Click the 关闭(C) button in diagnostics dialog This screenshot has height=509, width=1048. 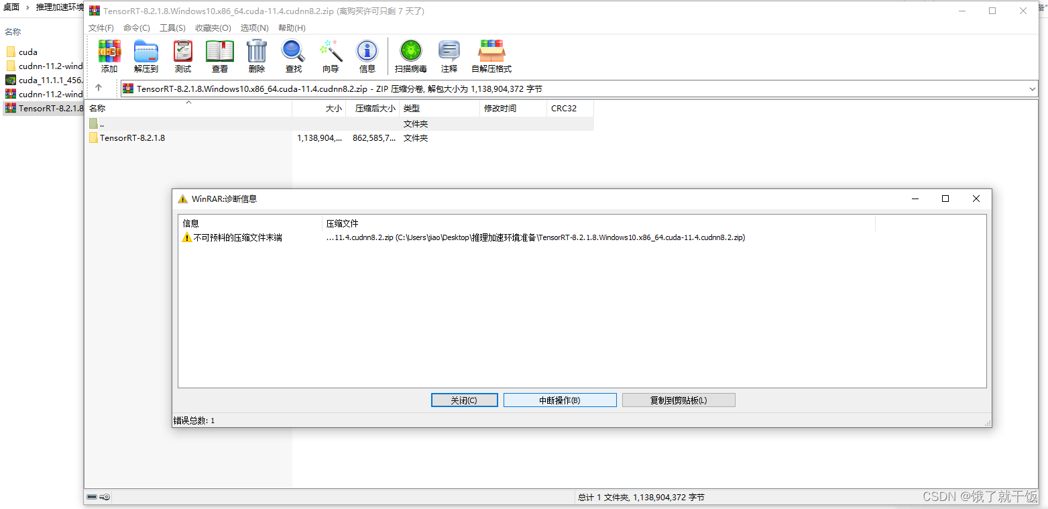click(x=464, y=400)
